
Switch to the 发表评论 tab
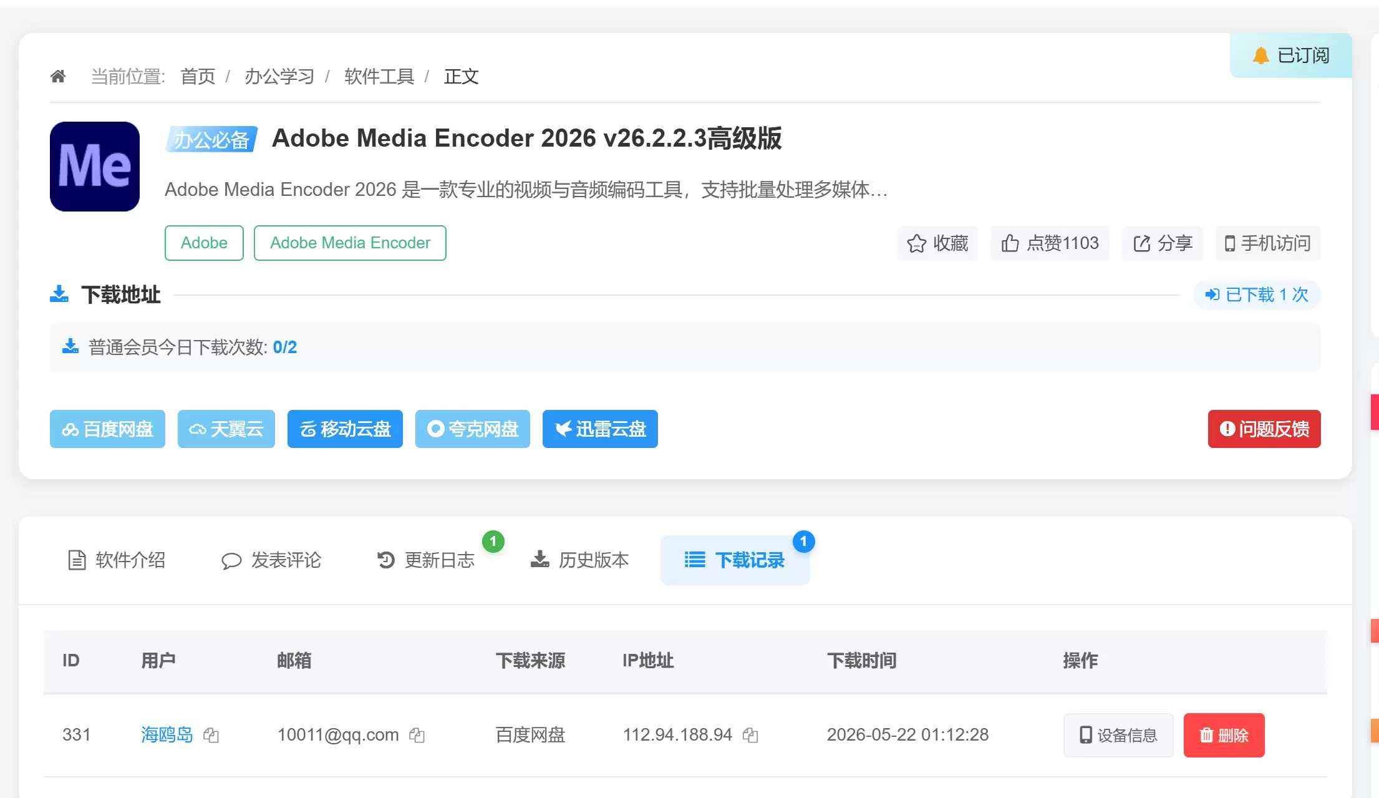(x=271, y=560)
